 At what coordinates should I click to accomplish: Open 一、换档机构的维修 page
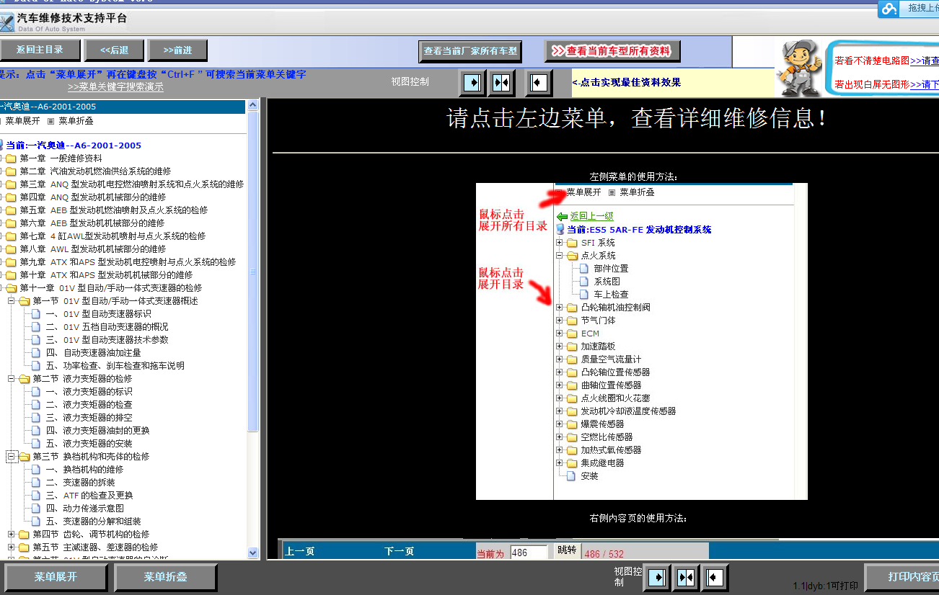pyautogui.click(x=84, y=470)
